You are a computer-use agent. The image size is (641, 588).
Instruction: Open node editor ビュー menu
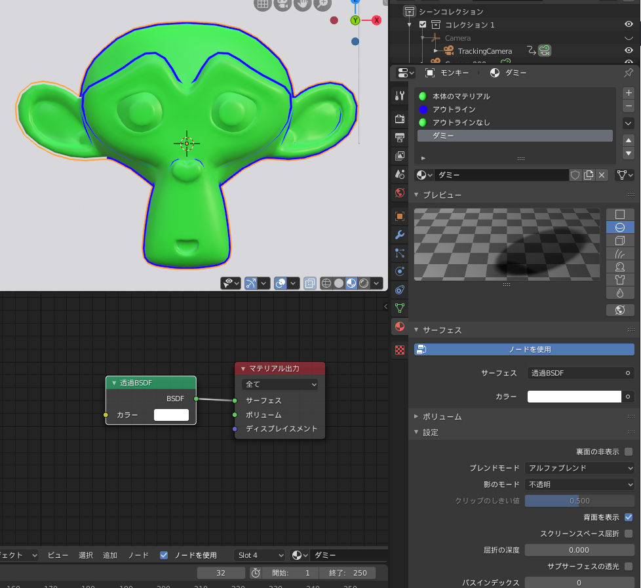point(58,555)
